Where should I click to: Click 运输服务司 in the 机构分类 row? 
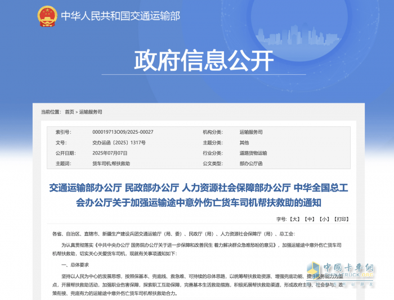click(251, 132)
